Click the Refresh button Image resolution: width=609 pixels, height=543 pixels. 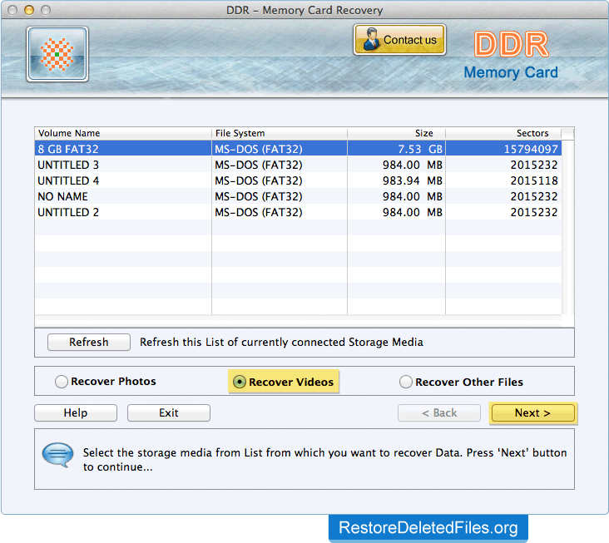(x=88, y=342)
